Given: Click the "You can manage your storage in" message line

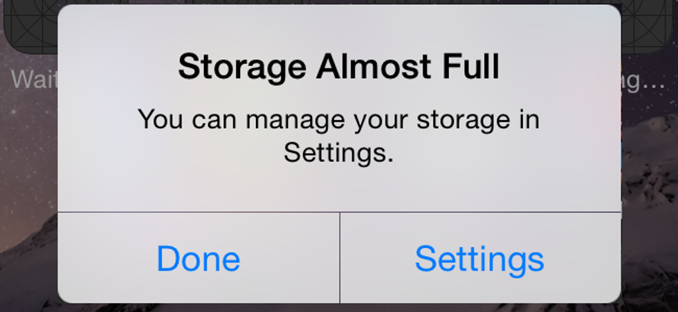Looking at the screenshot, I should click(338, 119).
